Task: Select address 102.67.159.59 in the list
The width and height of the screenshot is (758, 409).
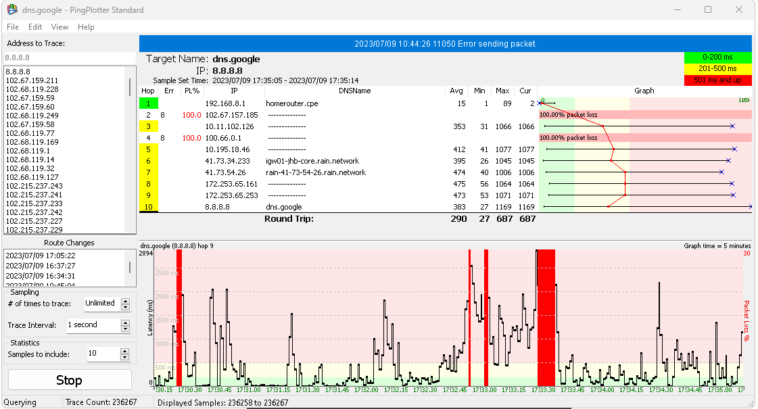Action: click(30, 97)
